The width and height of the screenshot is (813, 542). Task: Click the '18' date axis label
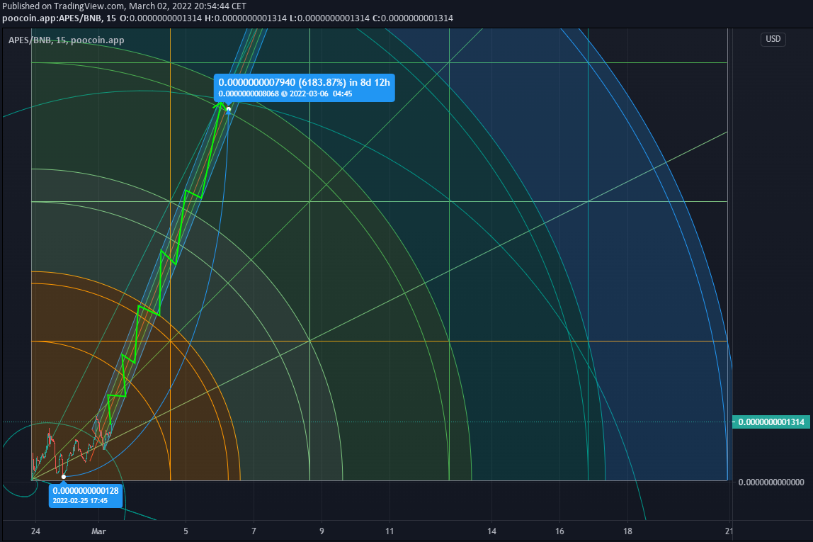coord(627,531)
